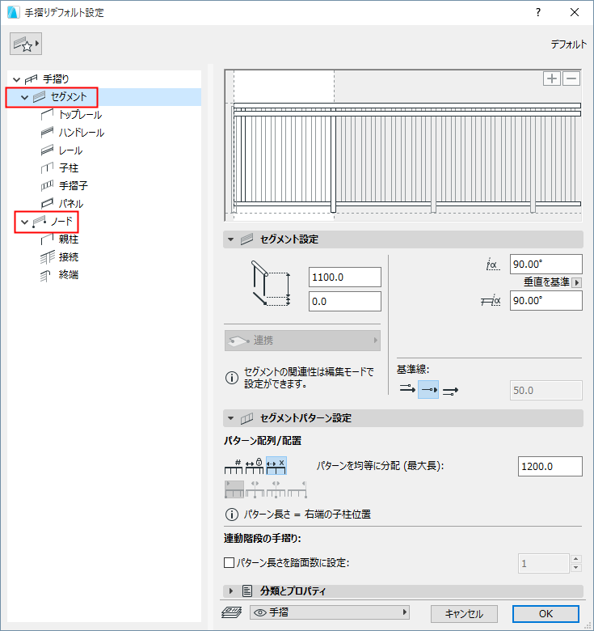Click the segment height diagram icon
594x631 pixels.
point(270,284)
